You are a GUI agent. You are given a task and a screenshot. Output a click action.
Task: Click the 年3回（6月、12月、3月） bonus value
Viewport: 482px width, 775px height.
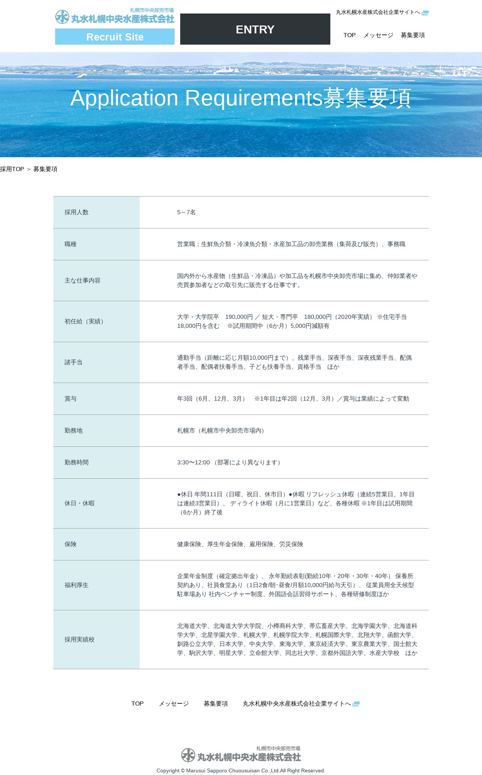[293, 399]
